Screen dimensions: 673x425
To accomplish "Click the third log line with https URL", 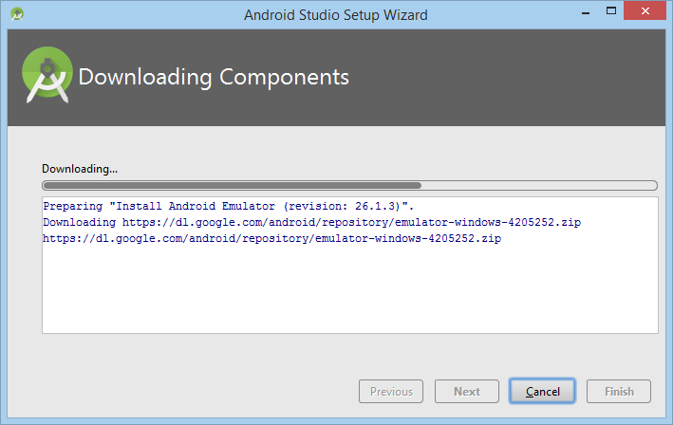I will [x=272, y=238].
